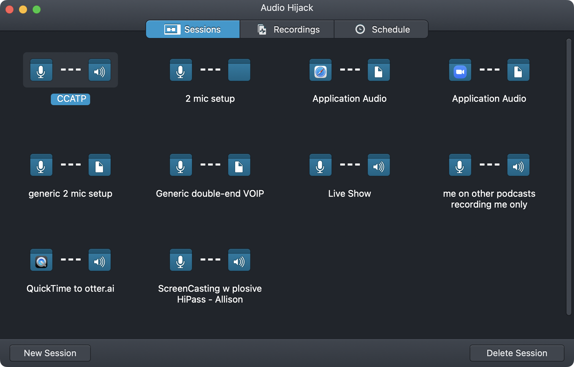Click the Zoom icon in Application Audio session

[460, 71]
